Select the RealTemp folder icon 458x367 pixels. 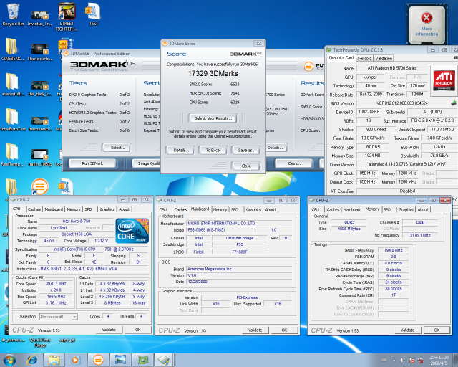pyautogui.click(x=13, y=155)
